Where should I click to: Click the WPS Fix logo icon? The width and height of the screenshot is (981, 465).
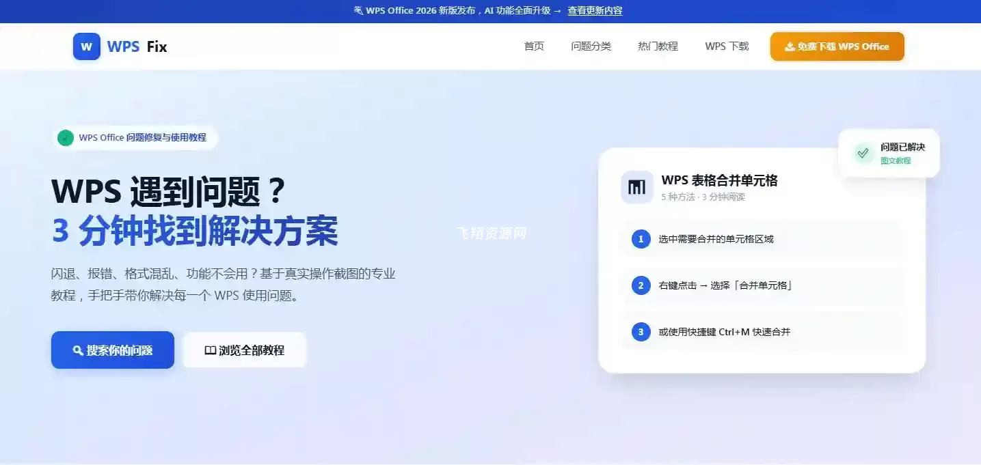coord(86,46)
